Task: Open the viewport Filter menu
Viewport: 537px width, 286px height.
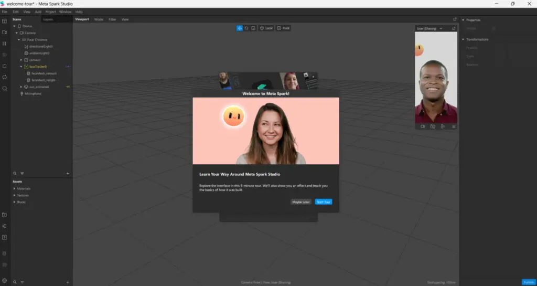Action: (112, 19)
